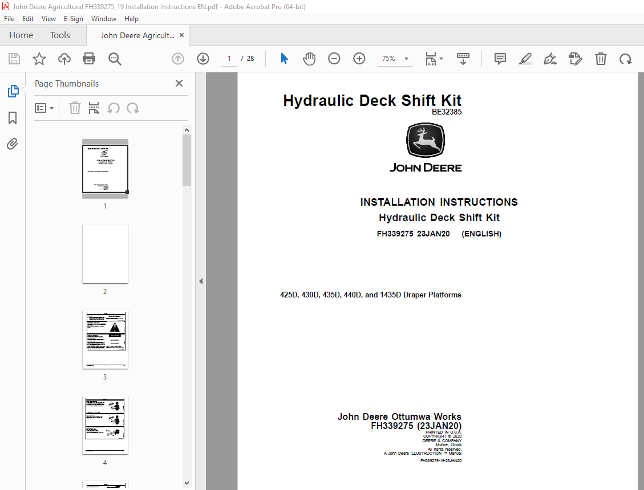Click thumbnail scrollbar up arrow

click(187, 130)
